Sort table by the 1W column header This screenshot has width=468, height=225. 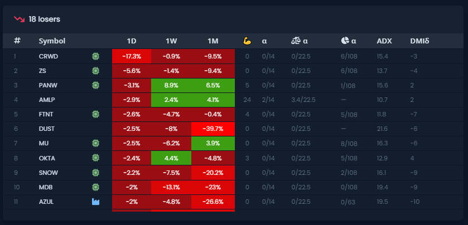pyautogui.click(x=171, y=41)
